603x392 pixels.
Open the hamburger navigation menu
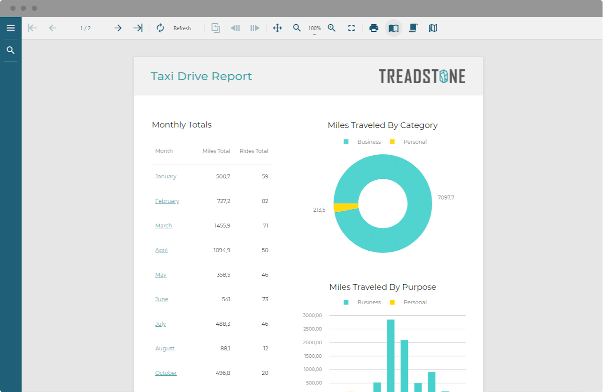[11, 28]
